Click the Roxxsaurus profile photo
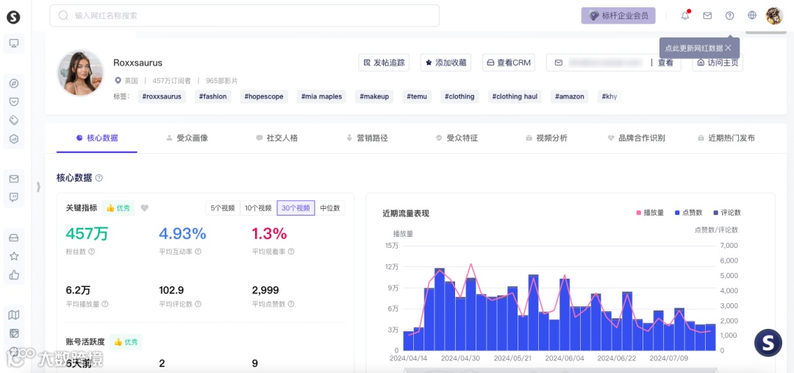 [80, 73]
